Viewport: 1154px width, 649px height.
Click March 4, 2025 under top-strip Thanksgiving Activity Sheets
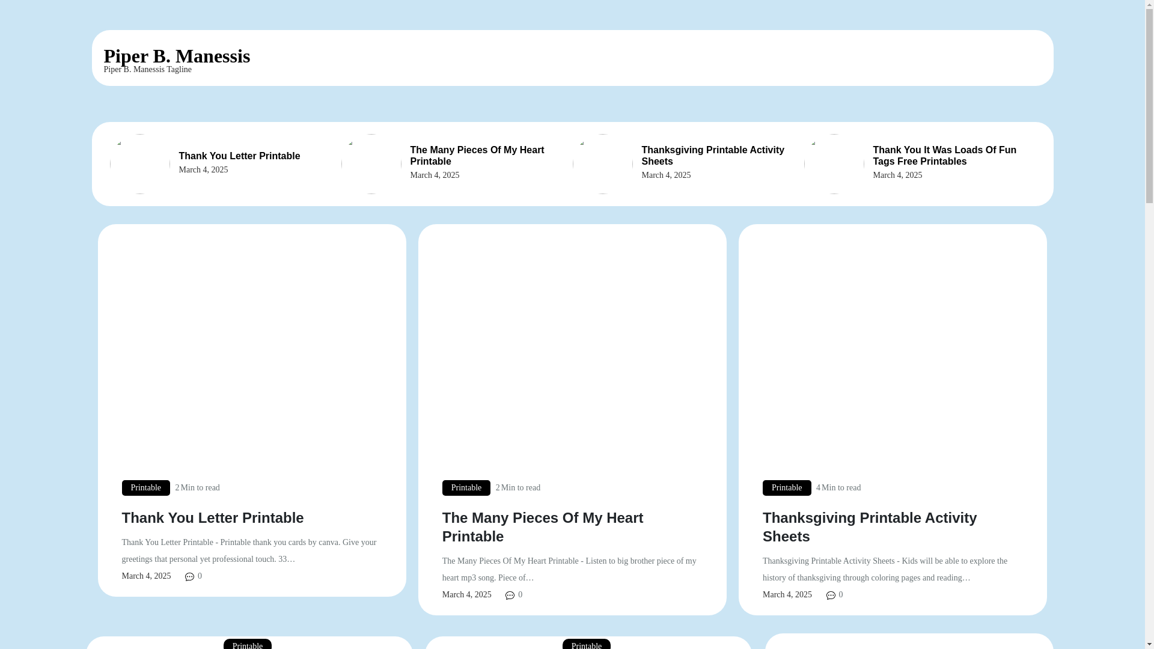[x=666, y=175]
